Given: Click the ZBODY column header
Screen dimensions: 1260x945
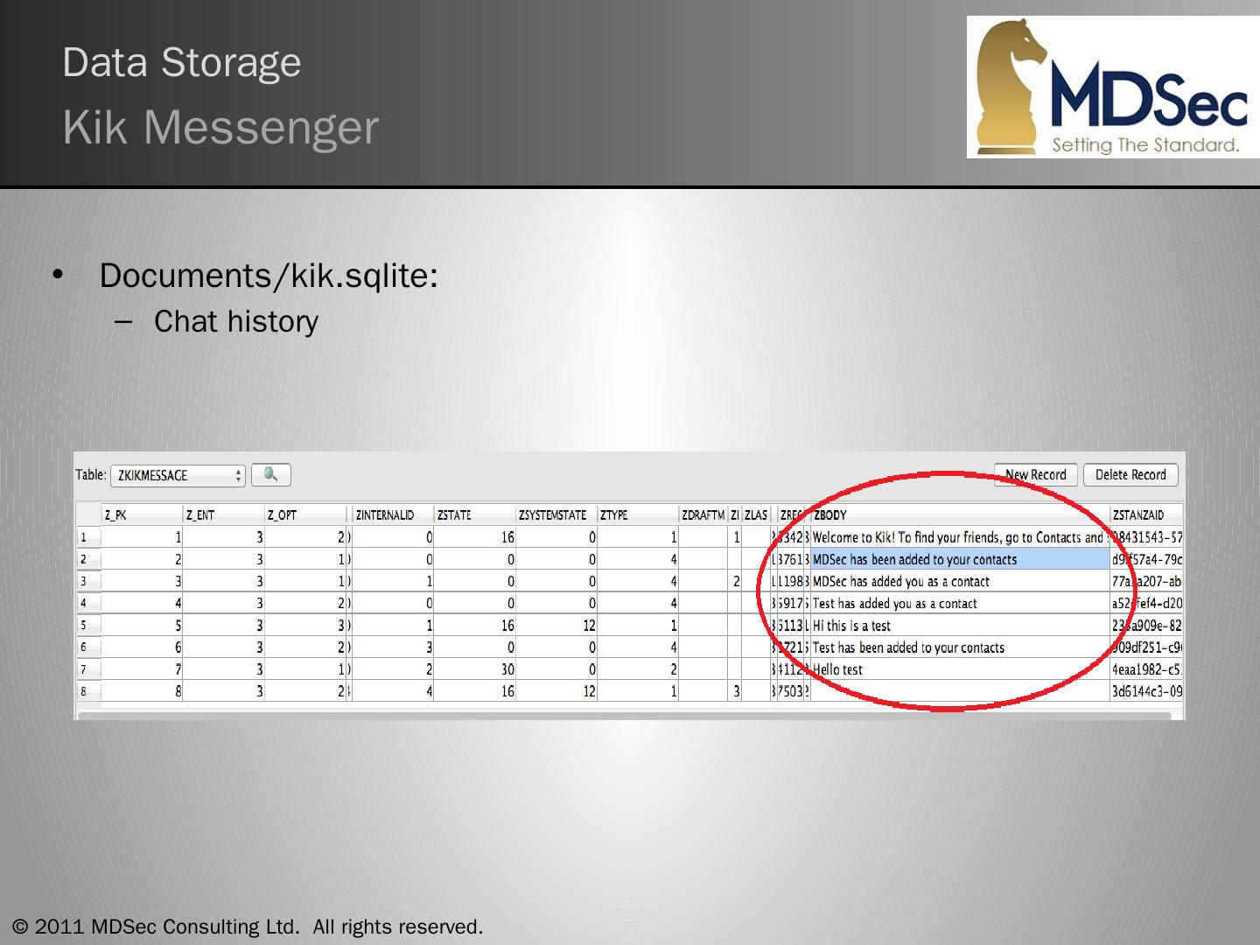Looking at the screenshot, I should [x=960, y=515].
